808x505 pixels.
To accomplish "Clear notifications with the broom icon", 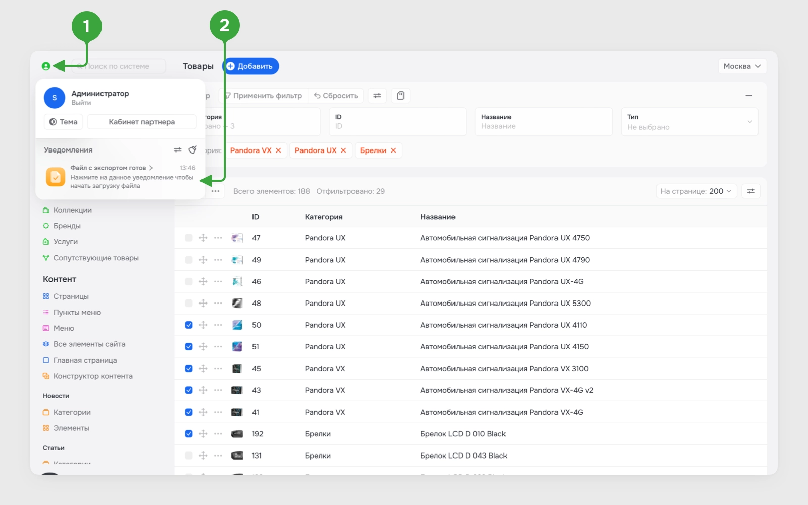I will click(192, 150).
